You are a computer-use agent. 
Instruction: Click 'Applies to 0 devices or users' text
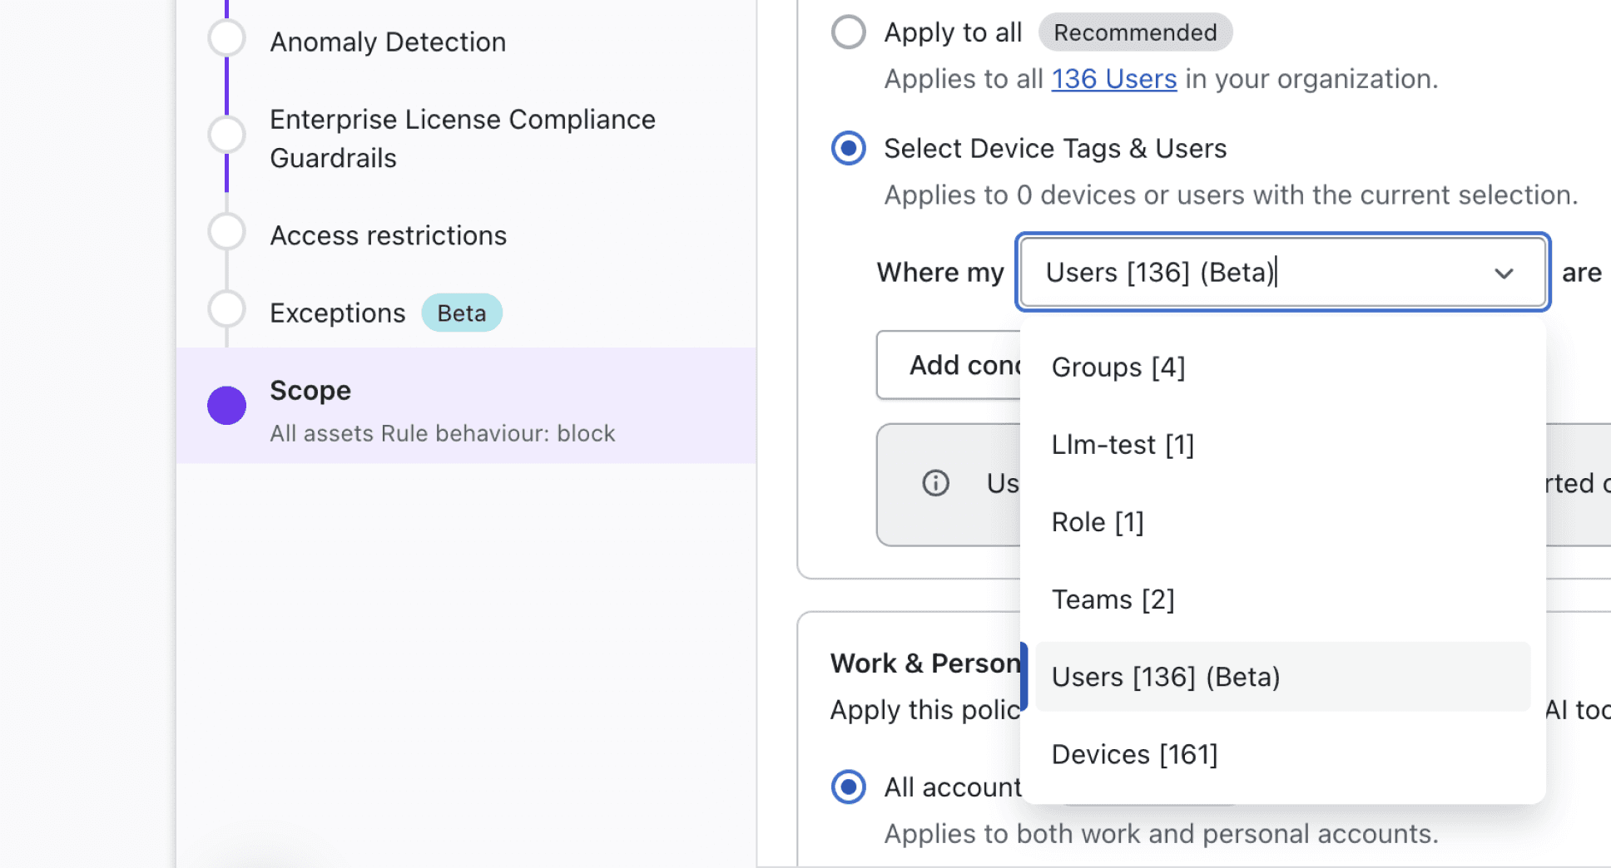1231,195
